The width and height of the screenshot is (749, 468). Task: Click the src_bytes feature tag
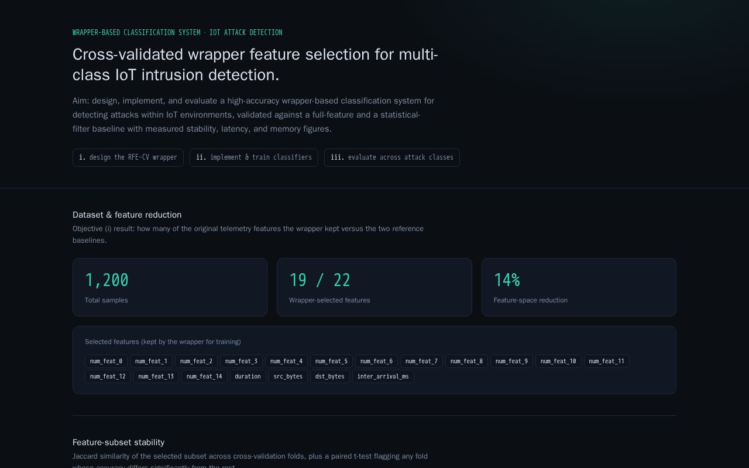[288, 376]
